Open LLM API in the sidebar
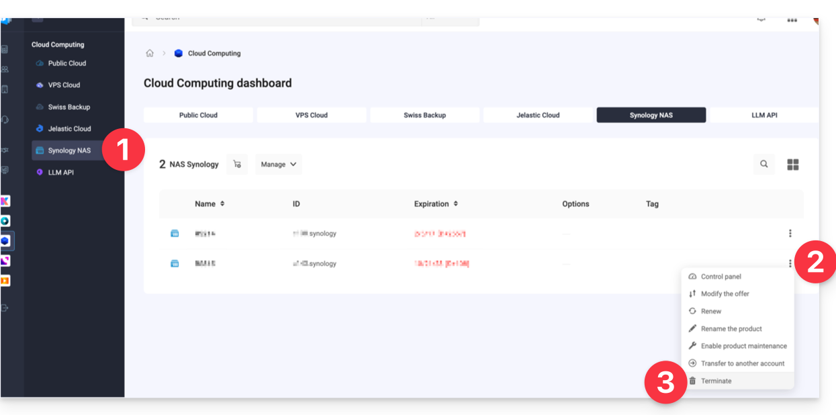The width and height of the screenshot is (836, 415). pos(61,173)
